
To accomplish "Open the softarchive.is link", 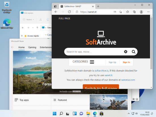I will click(x=102, y=71).
